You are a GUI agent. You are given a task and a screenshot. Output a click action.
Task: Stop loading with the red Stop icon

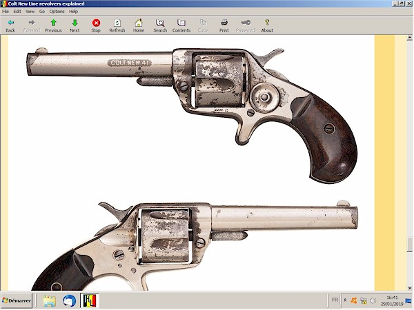coord(96,25)
